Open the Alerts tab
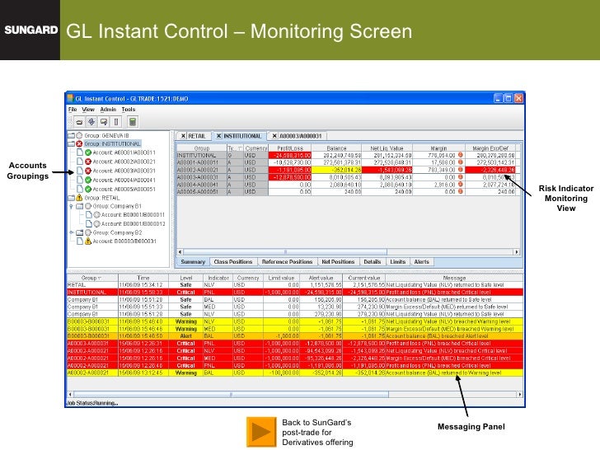Image resolution: width=600 pixels, height=450 pixels. click(422, 262)
